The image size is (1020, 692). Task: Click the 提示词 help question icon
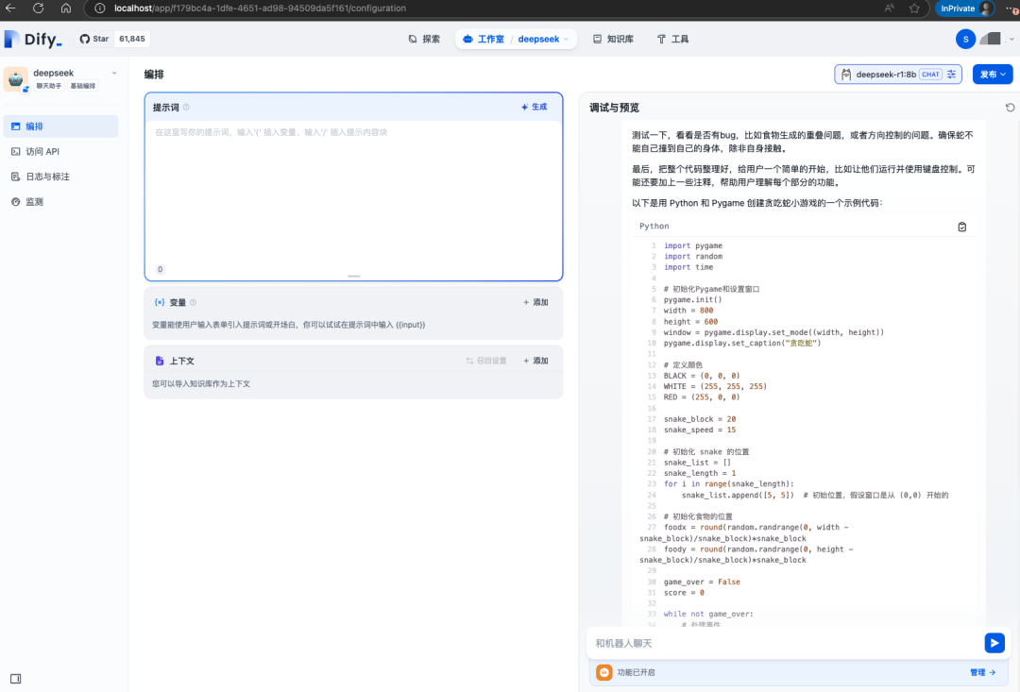(x=186, y=108)
